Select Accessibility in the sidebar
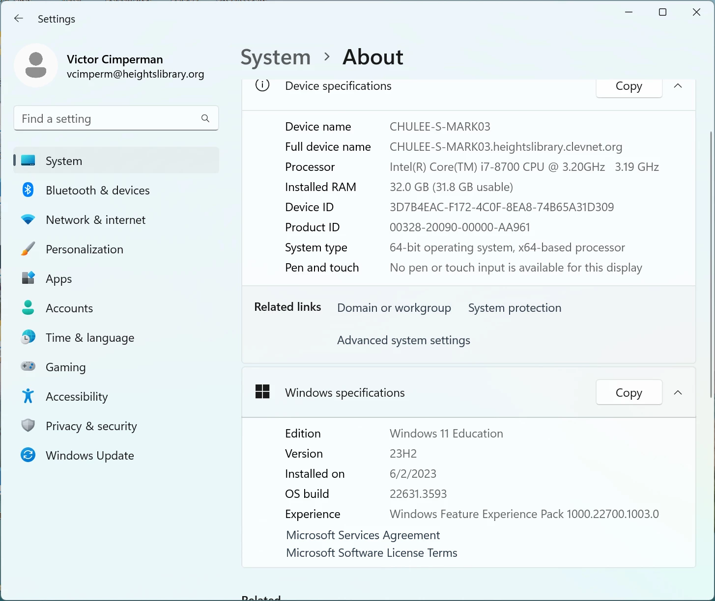715x601 pixels. pyautogui.click(x=116, y=396)
